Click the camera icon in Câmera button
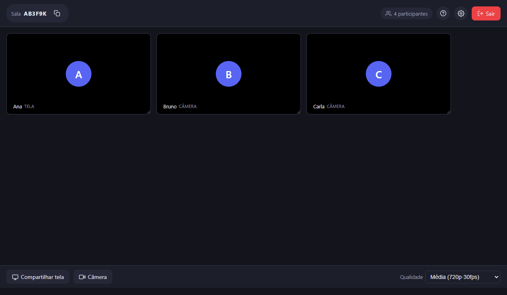 (82, 277)
